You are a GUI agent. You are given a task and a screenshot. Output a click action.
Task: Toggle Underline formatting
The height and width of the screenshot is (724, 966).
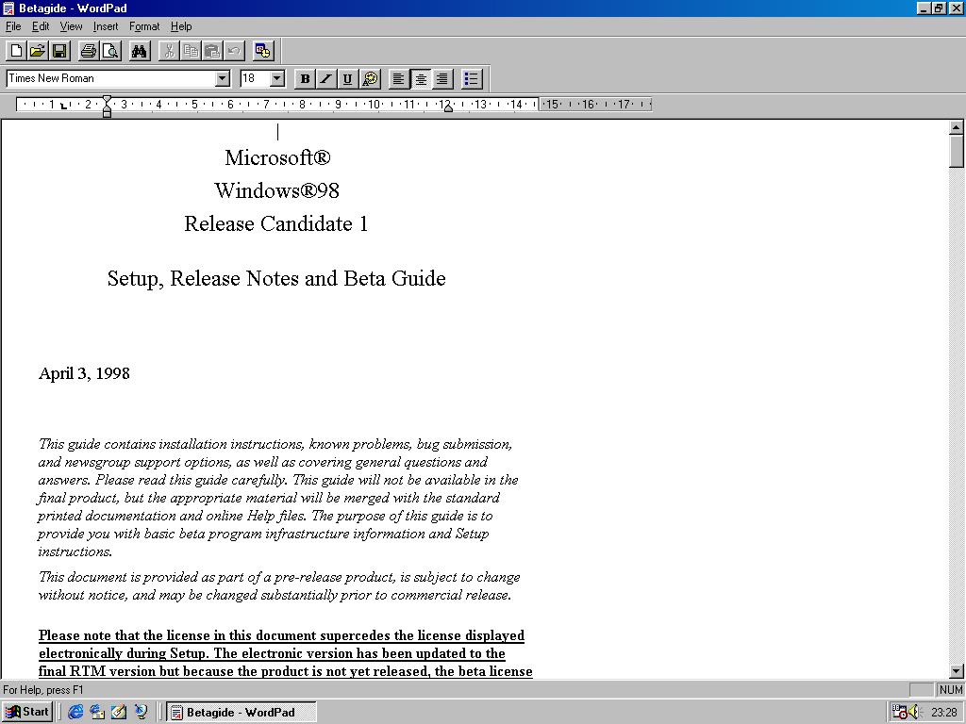(347, 79)
